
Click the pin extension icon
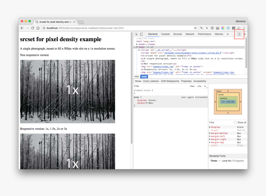coord(201,28)
